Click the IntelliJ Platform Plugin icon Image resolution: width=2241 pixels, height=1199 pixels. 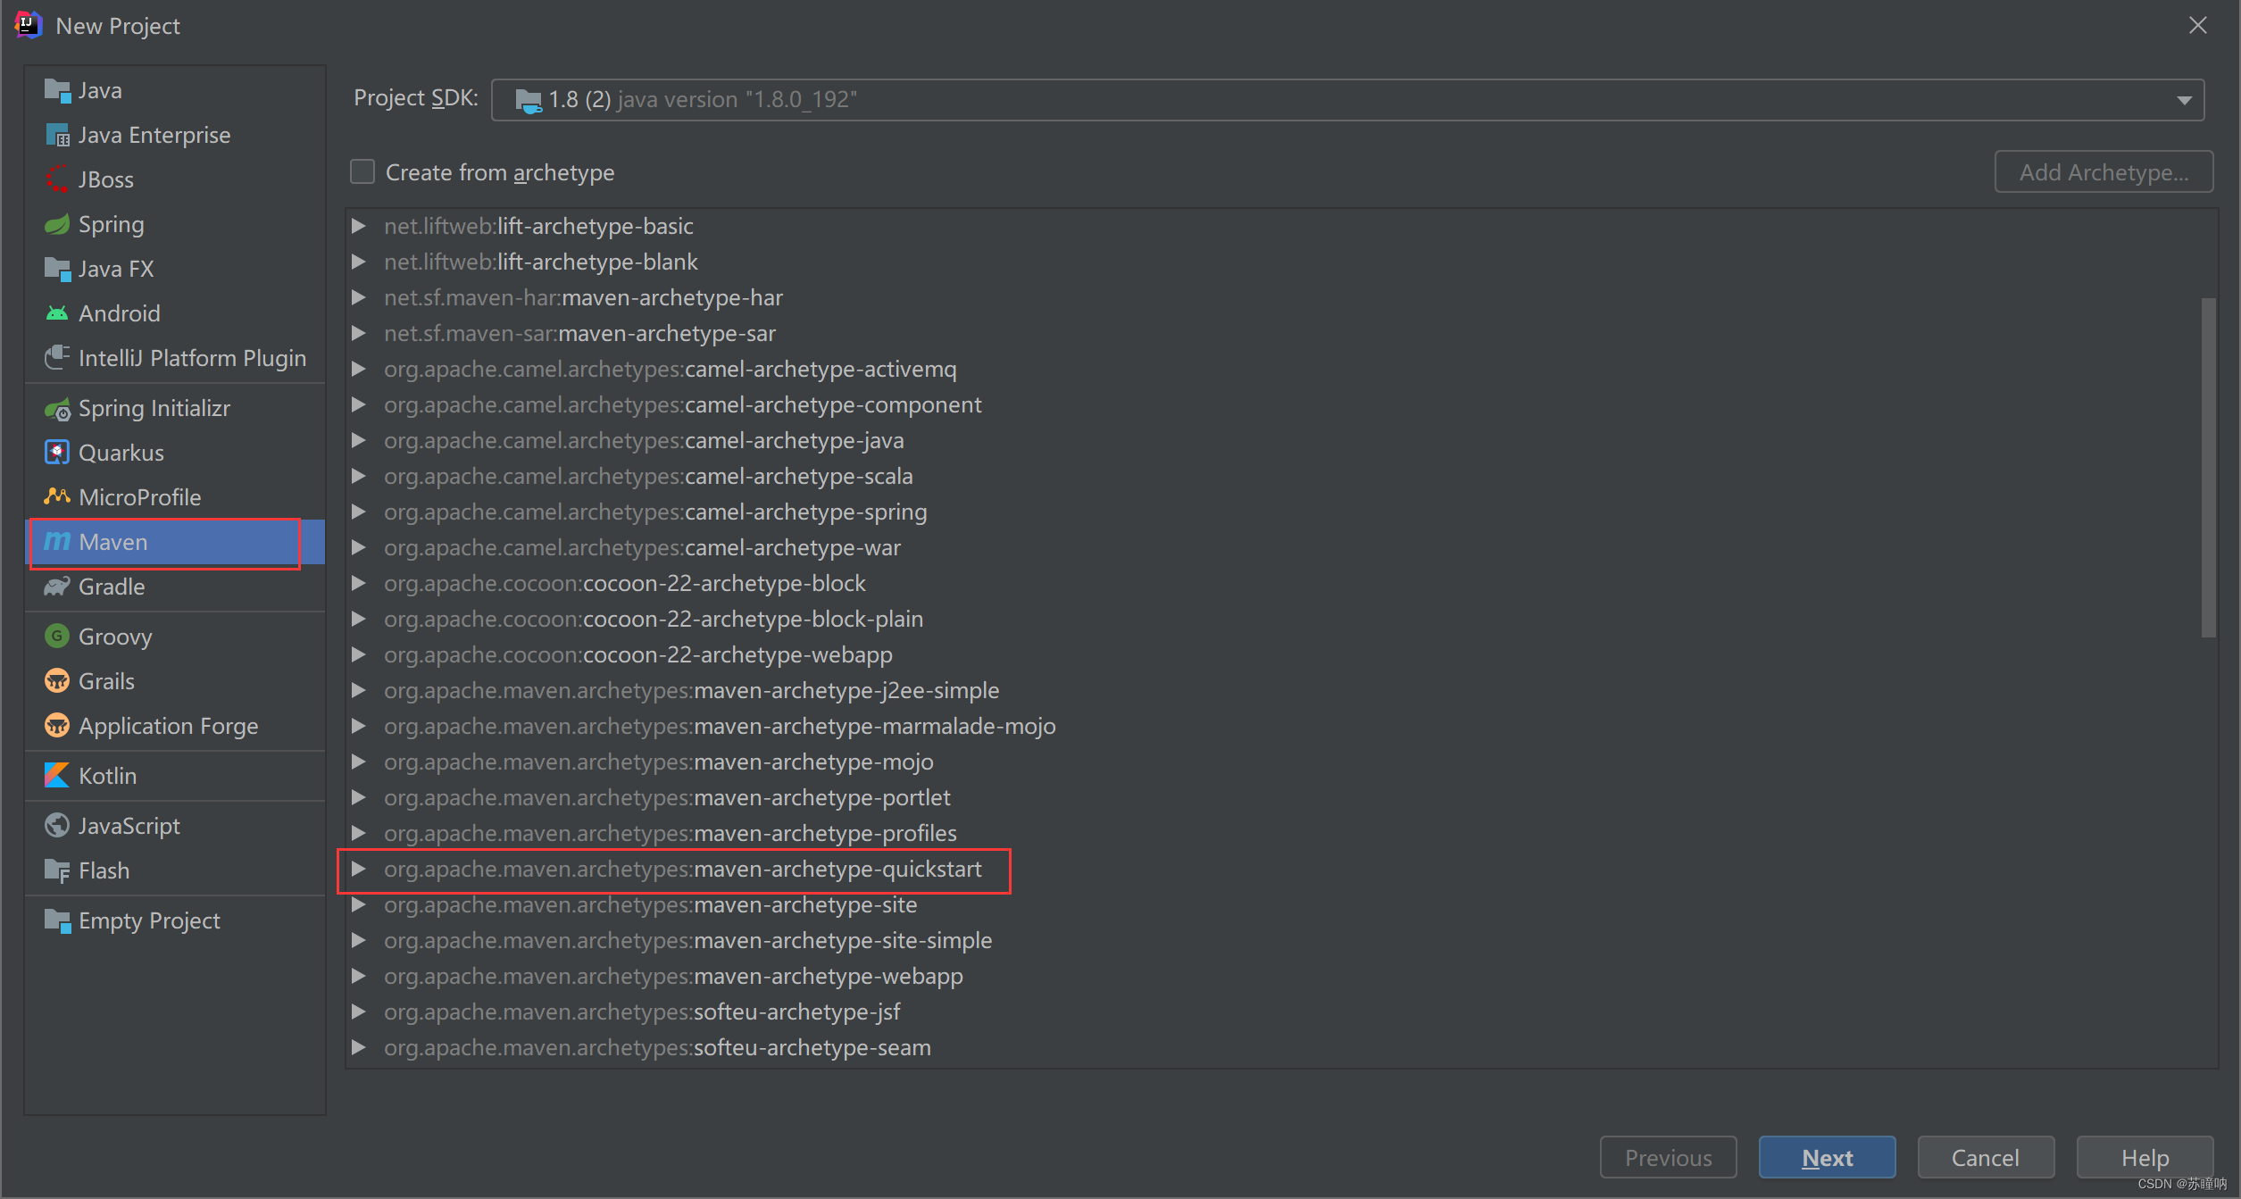tap(57, 358)
